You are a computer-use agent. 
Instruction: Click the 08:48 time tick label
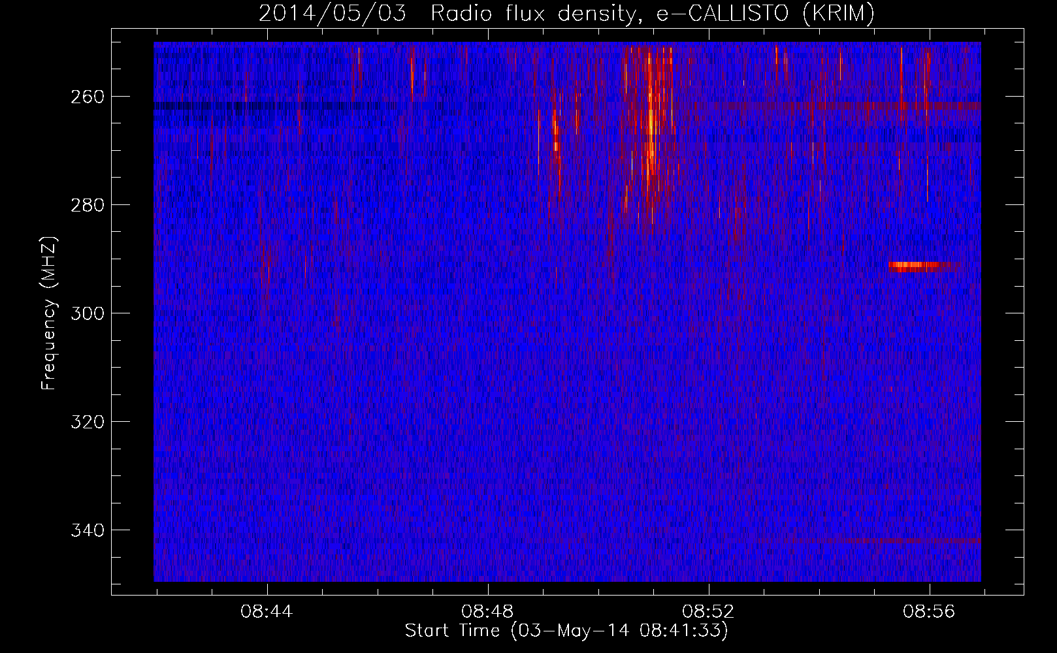point(487,612)
